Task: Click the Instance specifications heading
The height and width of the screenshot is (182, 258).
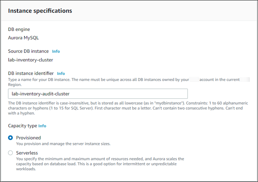Action: (40, 11)
